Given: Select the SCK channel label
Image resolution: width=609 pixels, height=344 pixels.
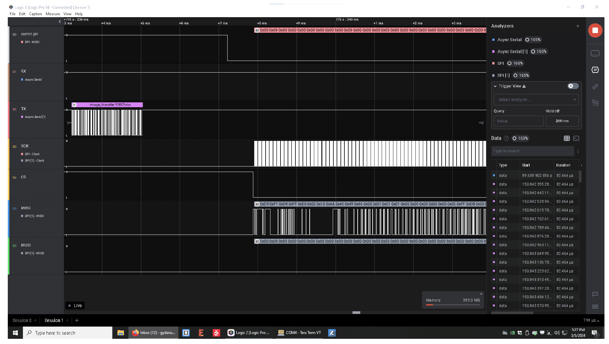Looking at the screenshot, I should click(25, 146).
